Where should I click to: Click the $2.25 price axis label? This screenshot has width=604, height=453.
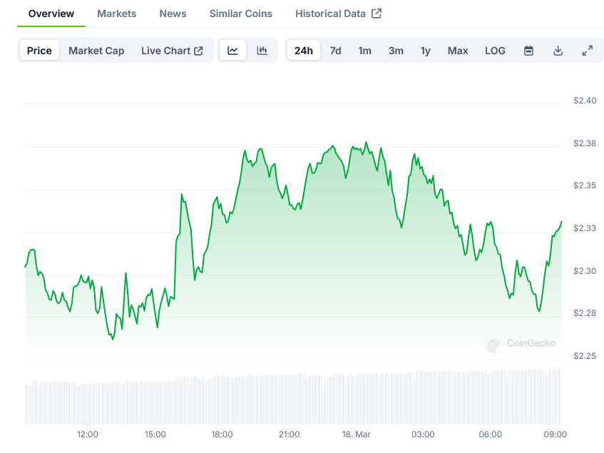(x=585, y=355)
